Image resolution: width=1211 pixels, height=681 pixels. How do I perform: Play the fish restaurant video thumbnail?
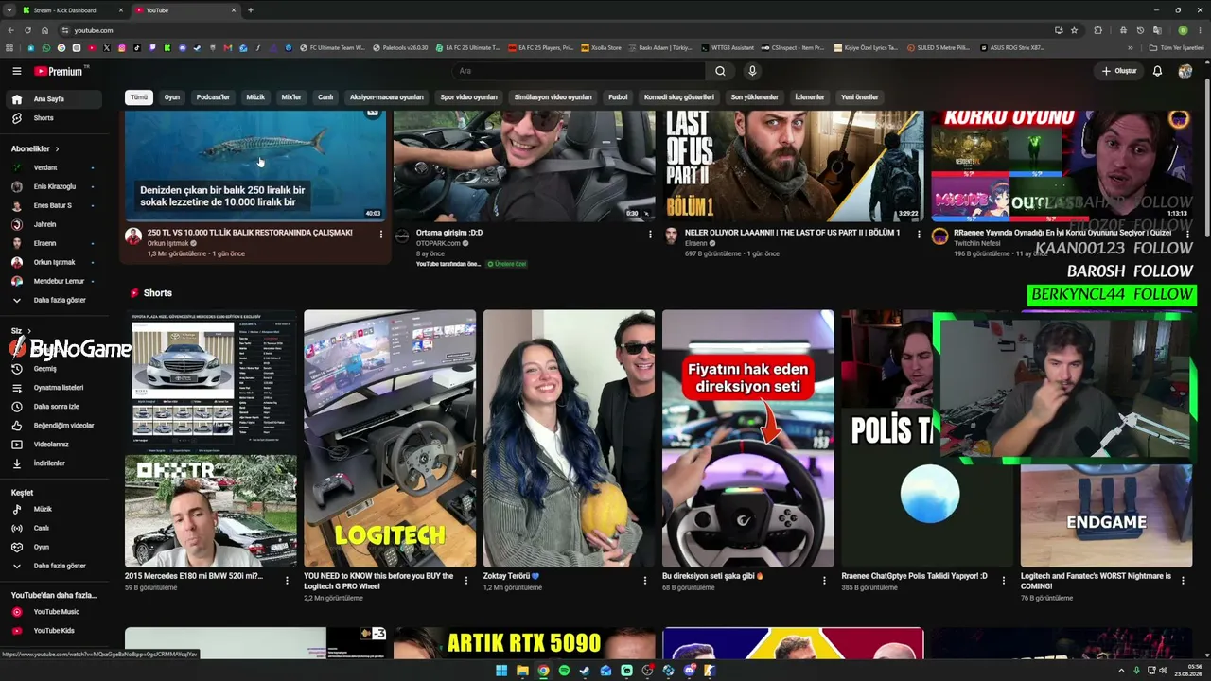(x=255, y=166)
